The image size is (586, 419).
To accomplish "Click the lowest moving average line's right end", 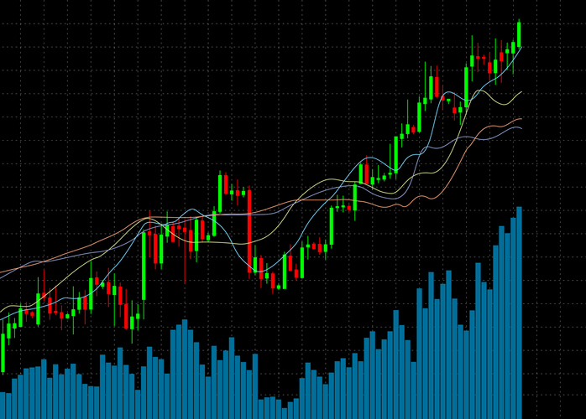I will [x=521, y=128].
